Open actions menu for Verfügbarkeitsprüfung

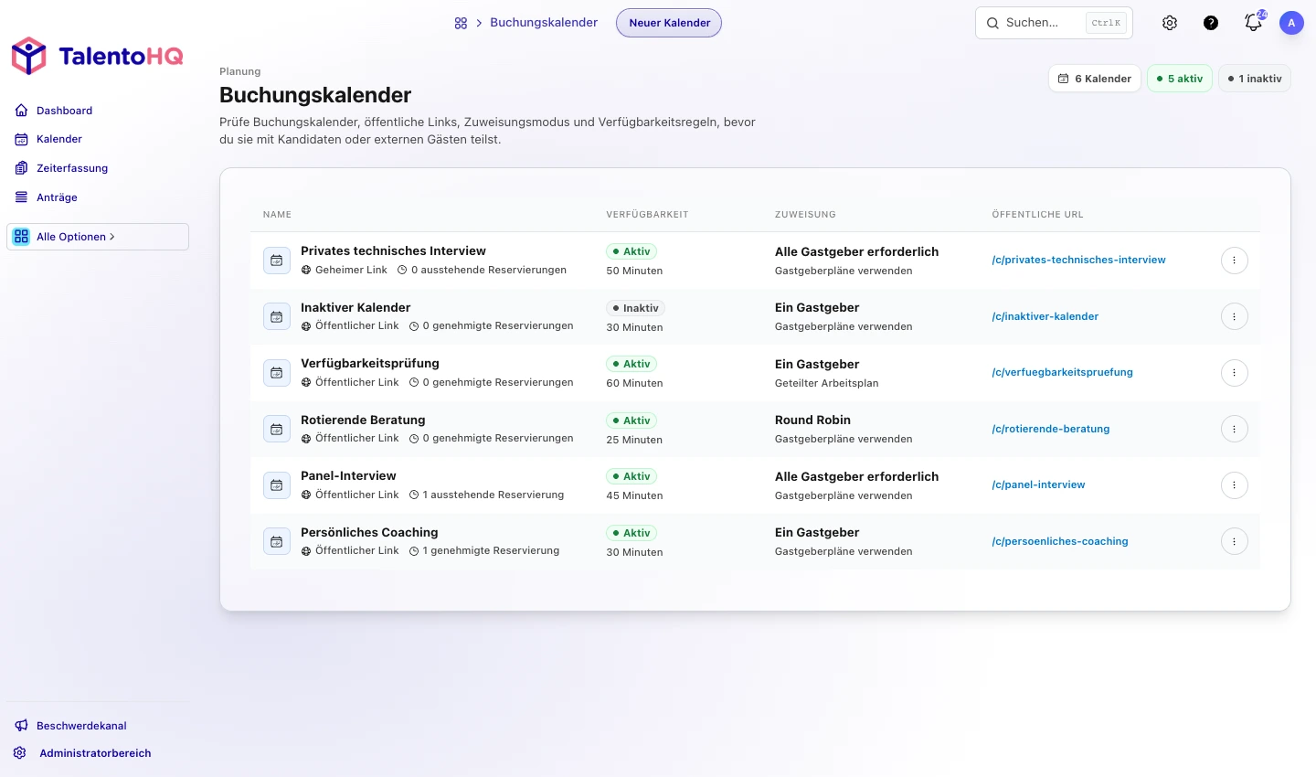(1235, 373)
